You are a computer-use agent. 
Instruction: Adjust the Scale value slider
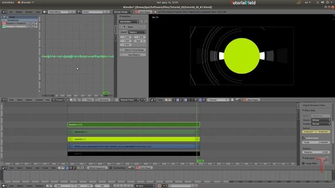coord(316,142)
